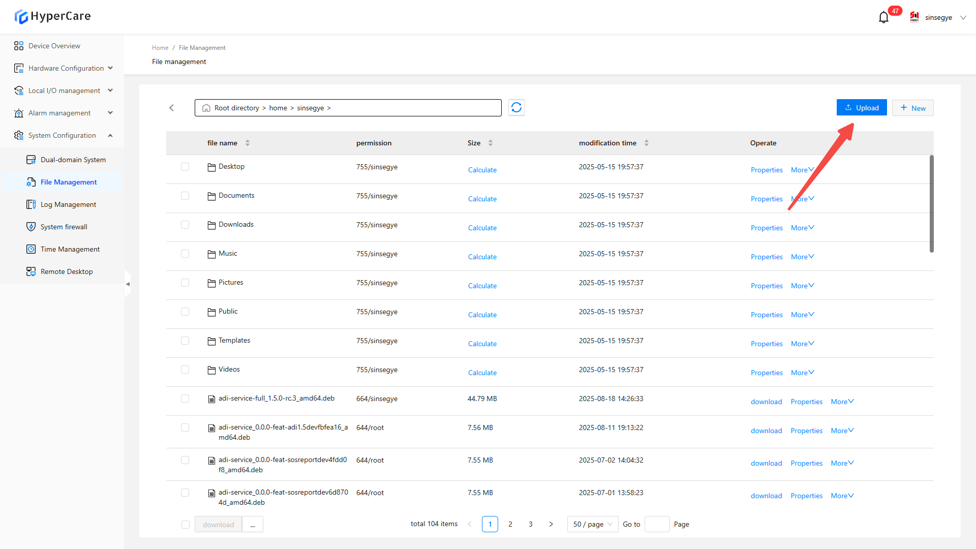976x549 pixels.
Task: Click the notification bell icon
Action: [x=883, y=18]
